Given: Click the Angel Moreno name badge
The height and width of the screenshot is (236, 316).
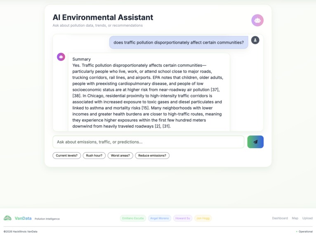Looking at the screenshot, I should click(160, 218).
